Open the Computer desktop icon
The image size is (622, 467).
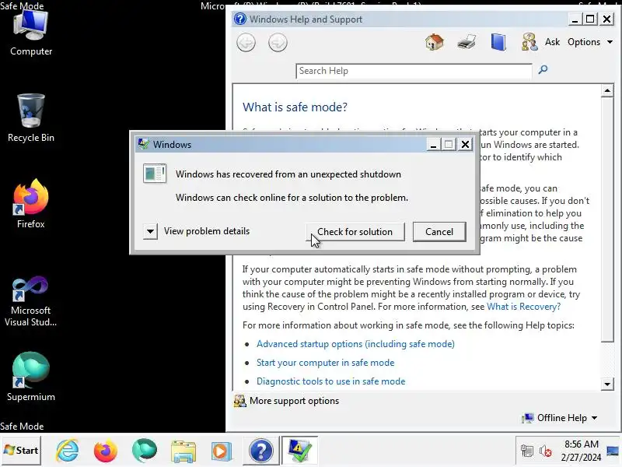point(31,33)
